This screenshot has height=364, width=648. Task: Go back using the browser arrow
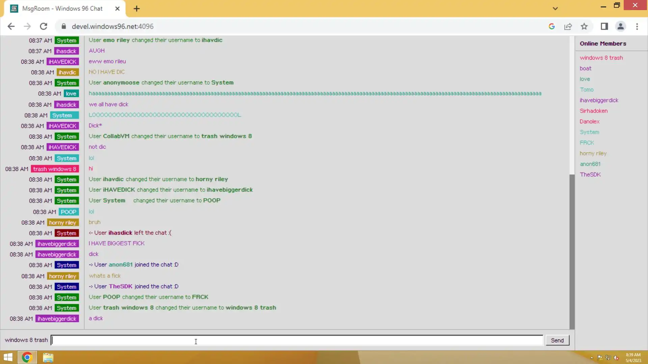pyautogui.click(x=11, y=26)
